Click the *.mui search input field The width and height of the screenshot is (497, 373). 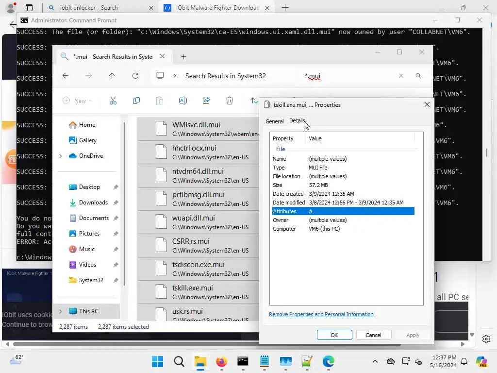click(348, 76)
